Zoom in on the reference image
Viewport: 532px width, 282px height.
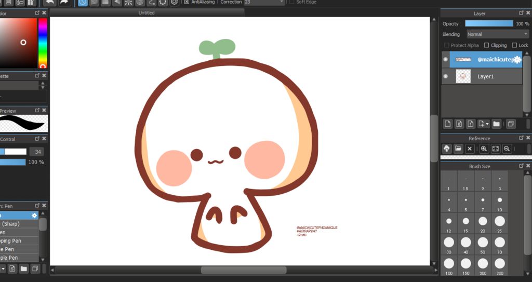tap(484, 149)
